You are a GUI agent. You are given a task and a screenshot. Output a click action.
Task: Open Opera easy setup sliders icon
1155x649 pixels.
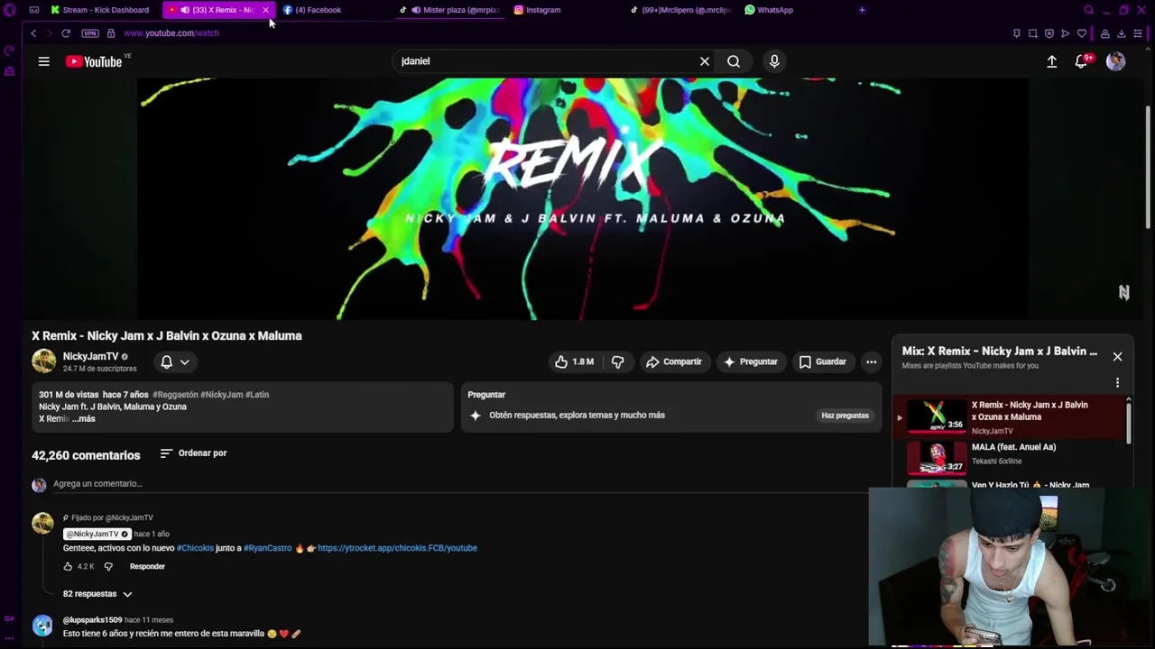click(x=1138, y=33)
